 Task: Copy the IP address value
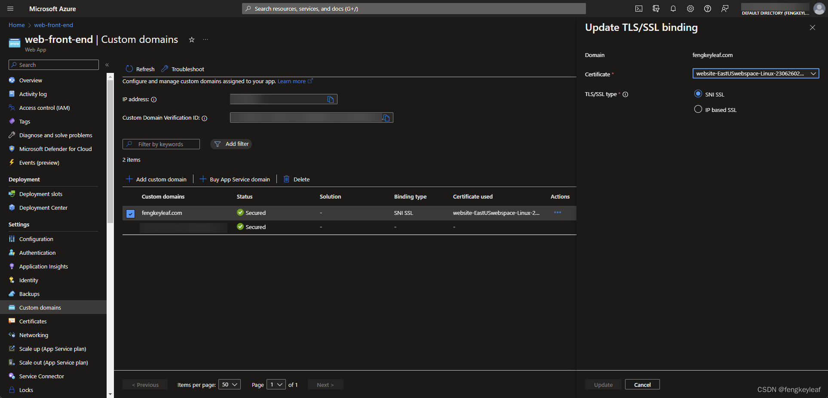pos(331,99)
